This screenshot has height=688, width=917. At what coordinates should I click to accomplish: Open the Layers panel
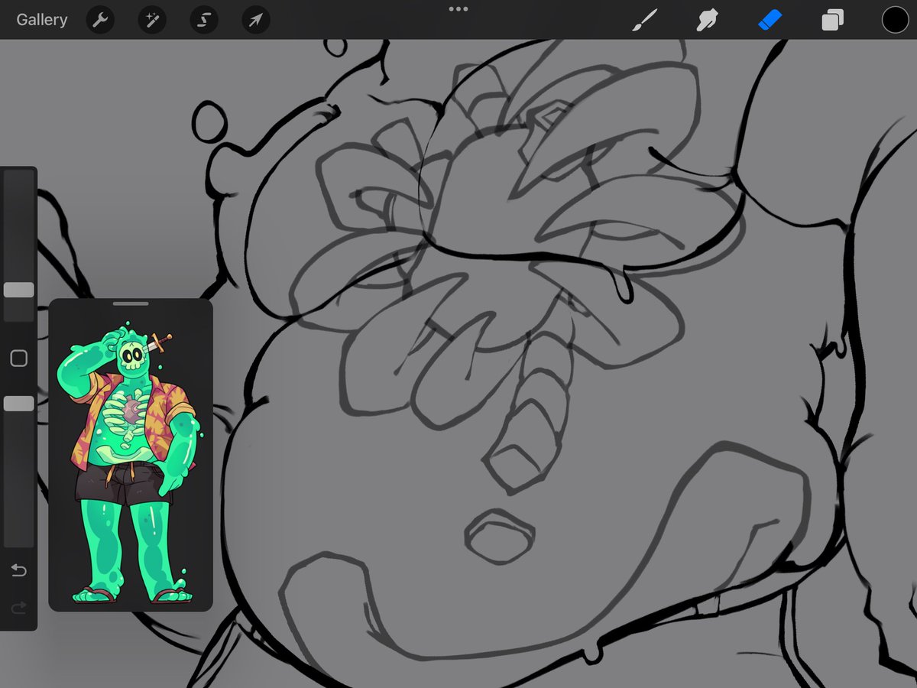(x=832, y=20)
